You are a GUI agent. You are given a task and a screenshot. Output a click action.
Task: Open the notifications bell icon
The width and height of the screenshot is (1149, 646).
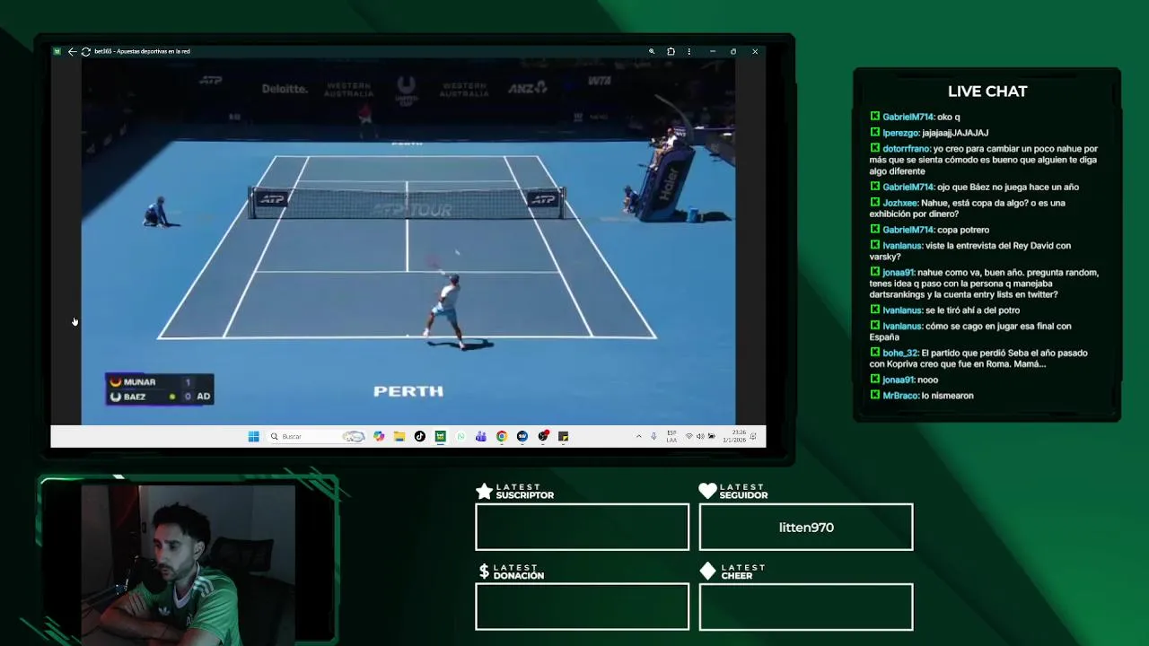(x=753, y=436)
